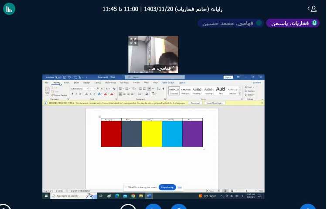Select the Normal style
The image size is (327, 209).
pyautogui.click(x=174, y=91)
